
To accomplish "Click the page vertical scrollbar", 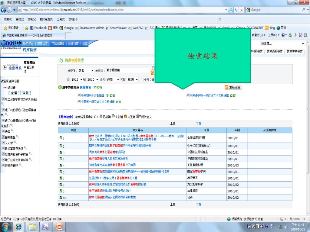I will click(x=308, y=109).
